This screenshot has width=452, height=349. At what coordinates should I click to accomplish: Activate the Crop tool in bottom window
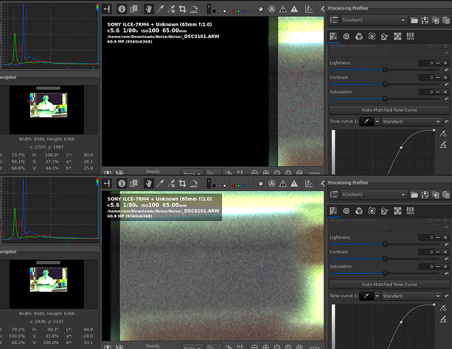[x=182, y=183]
